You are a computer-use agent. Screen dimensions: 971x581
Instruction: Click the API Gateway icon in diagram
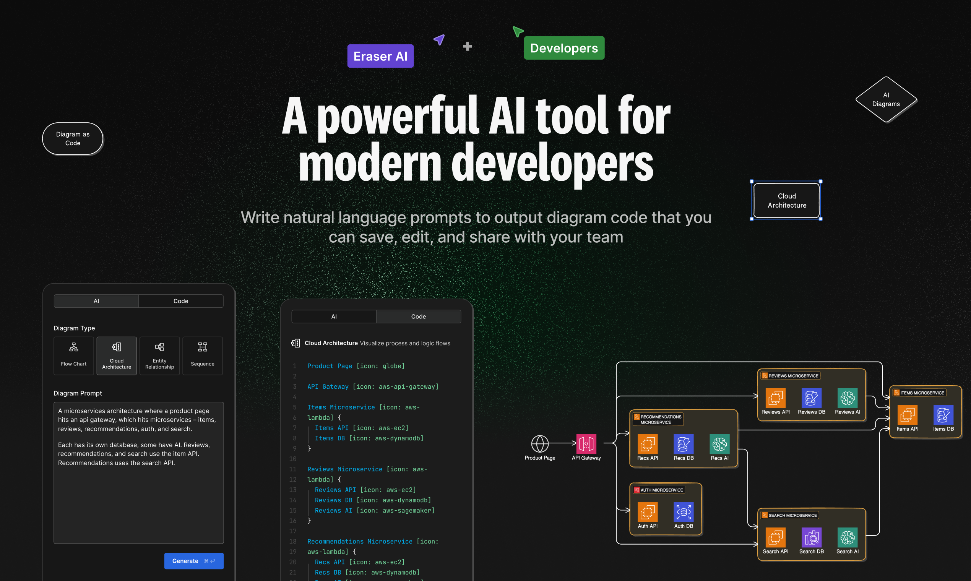pos(586,443)
